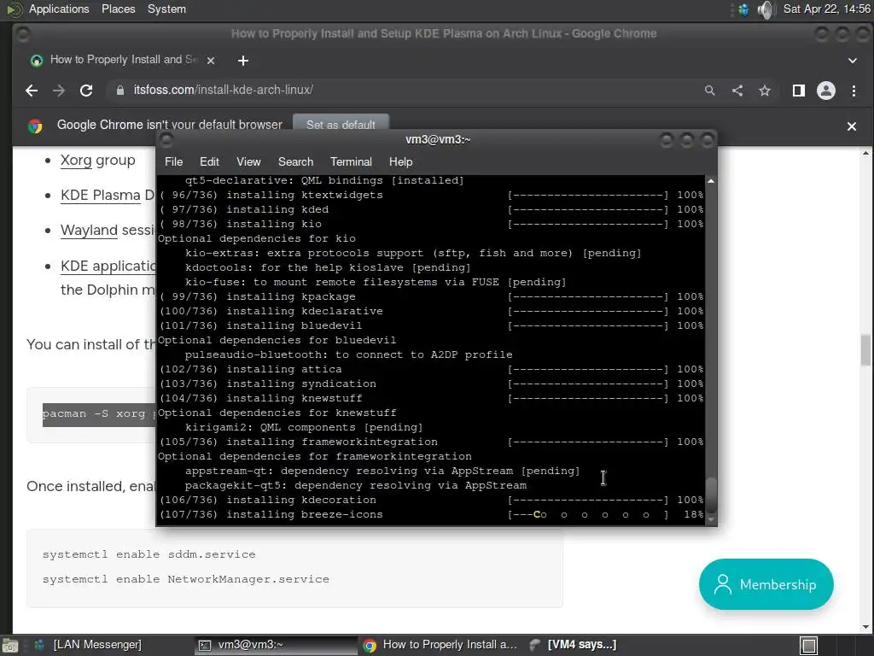Reload the itsfoss page
Screen dimensions: 874x656
click(86, 91)
